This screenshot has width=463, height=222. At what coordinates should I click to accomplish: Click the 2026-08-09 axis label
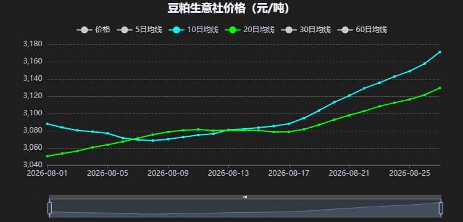(168, 173)
